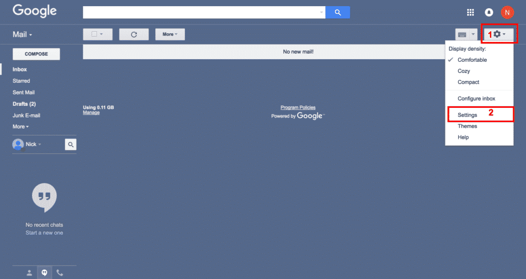Click the keyboard input tools icon

pos(462,34)
